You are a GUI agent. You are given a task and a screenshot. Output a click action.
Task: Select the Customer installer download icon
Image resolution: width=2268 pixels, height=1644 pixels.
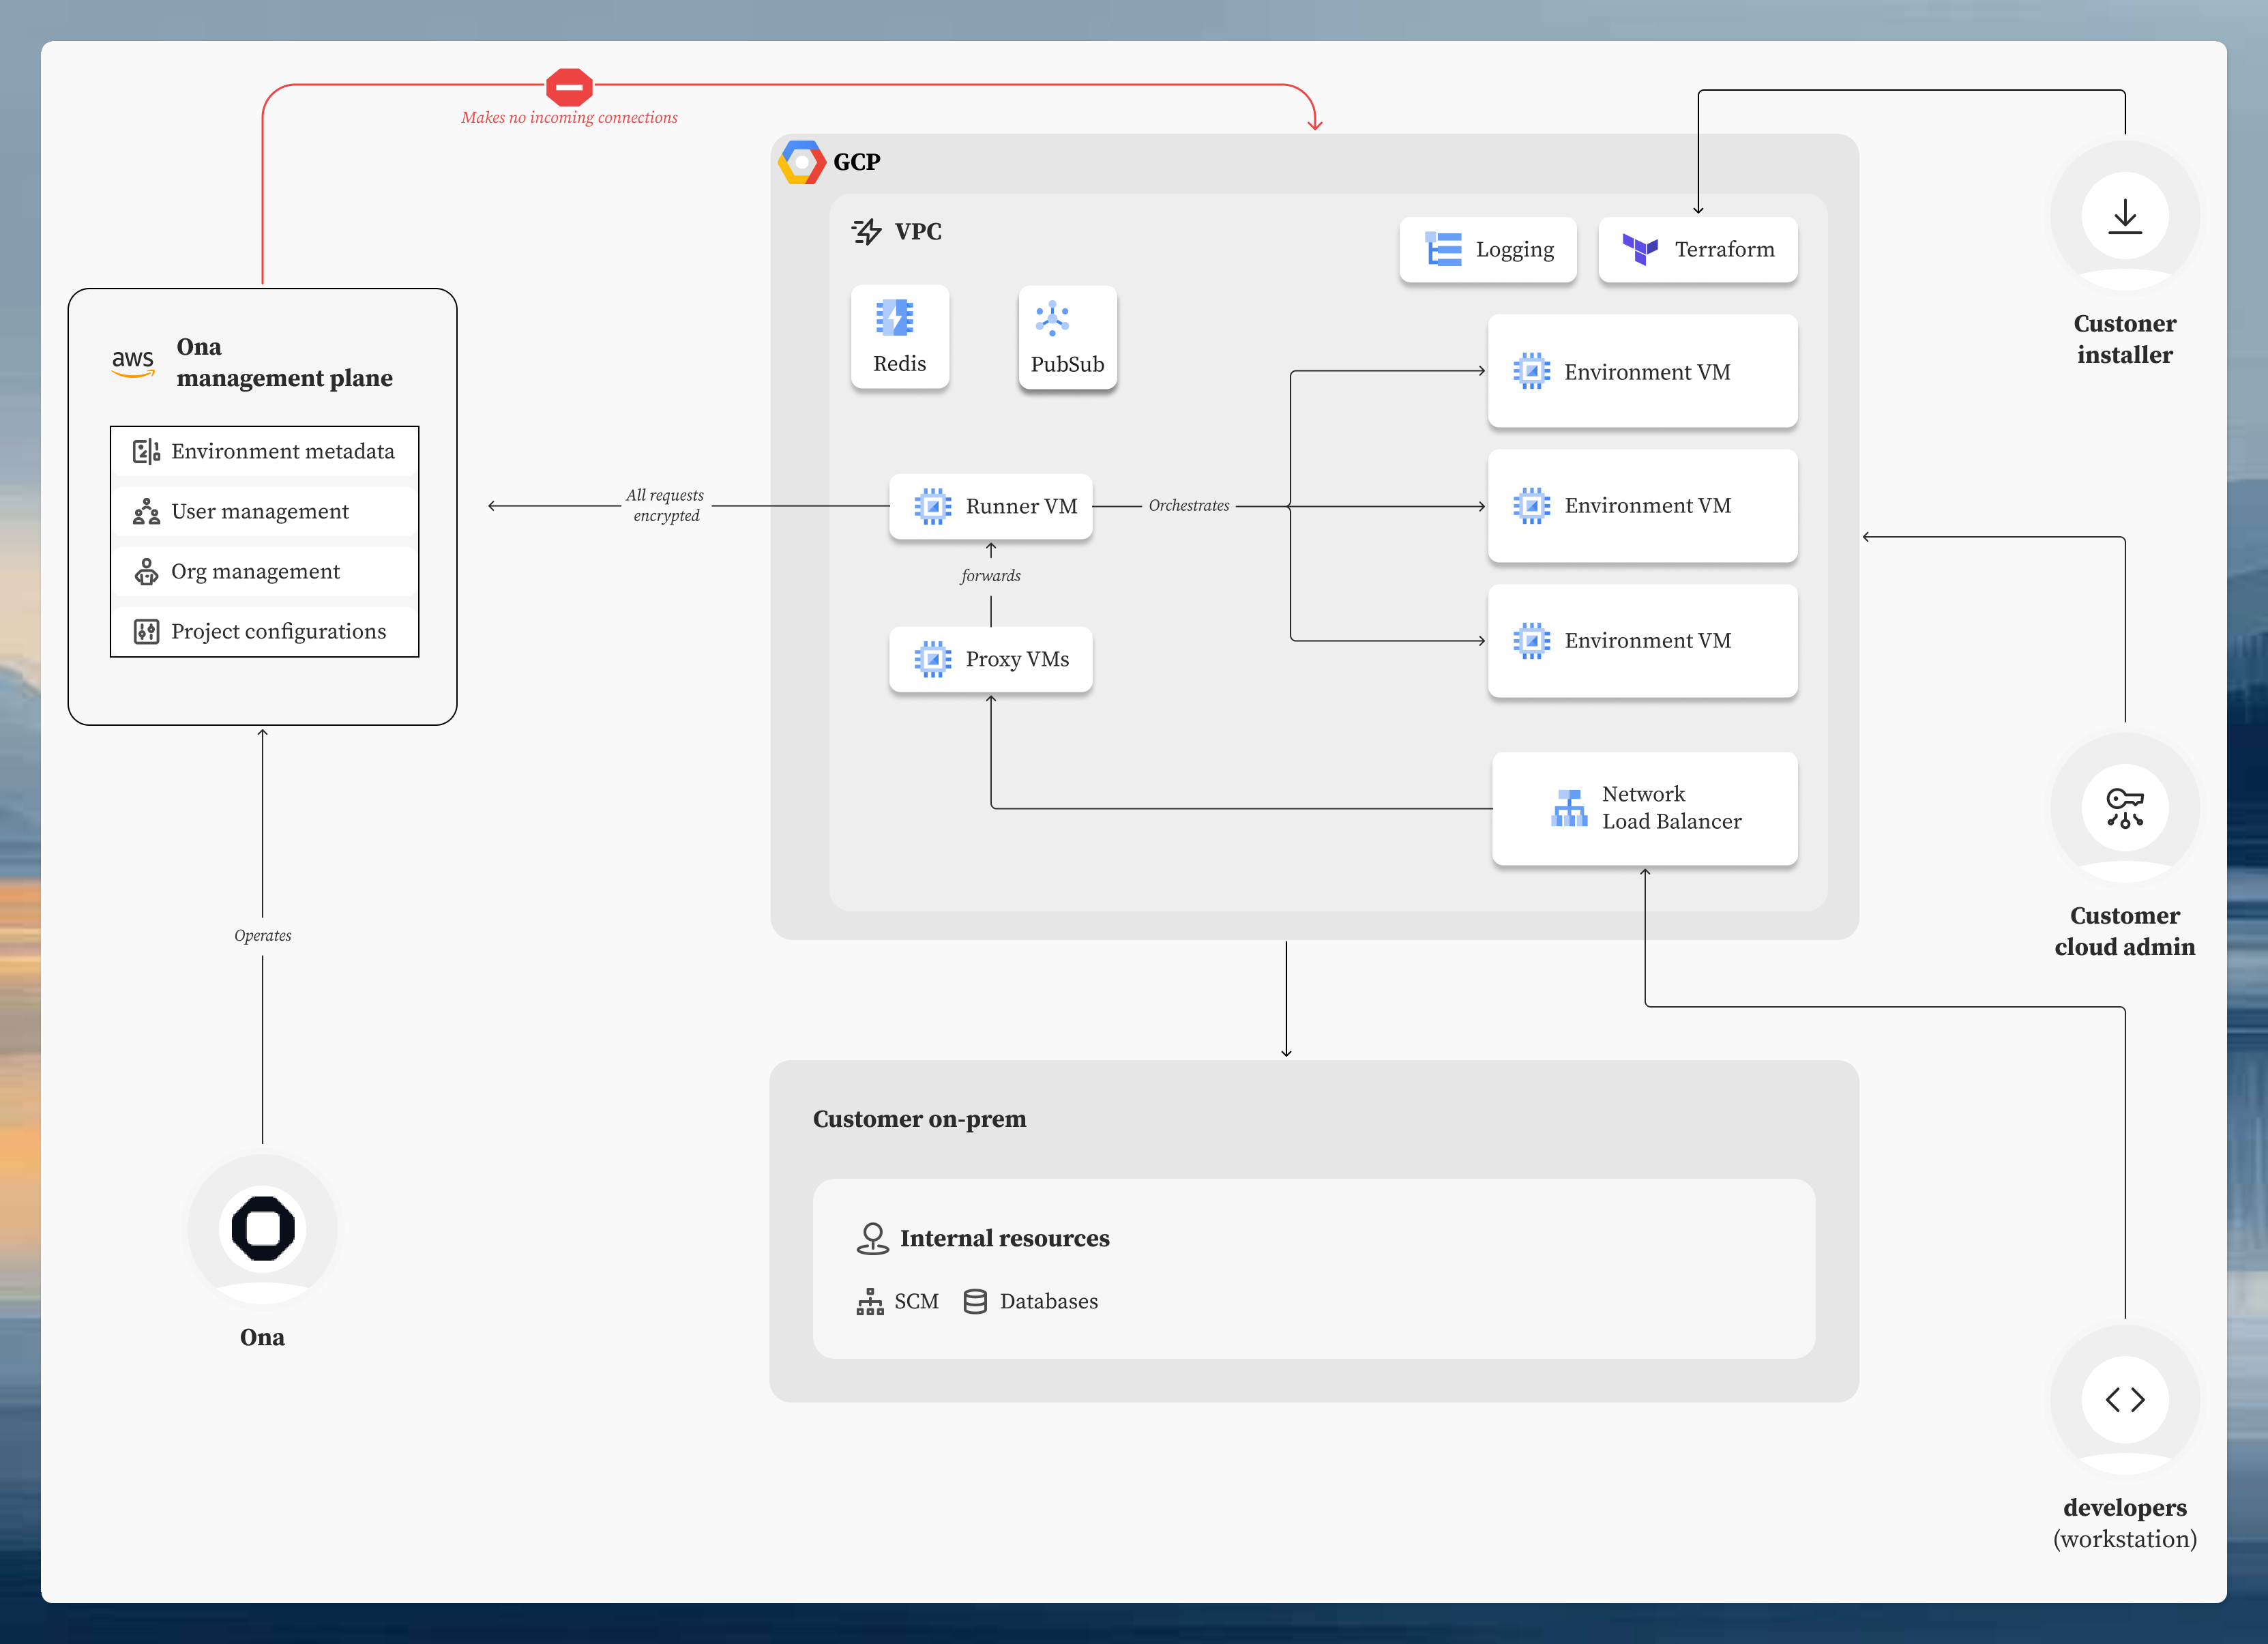[x=2124, y=216]
